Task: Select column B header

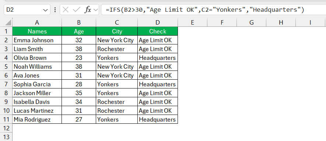Action: [x=79, y=22]
